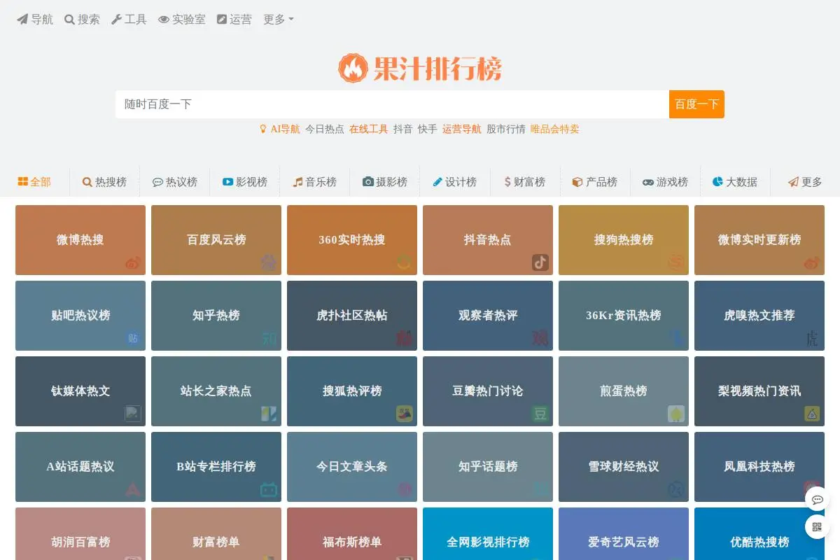Open the 运营导航 quick link
Viewport: 840px width, 560px height.
462,129
